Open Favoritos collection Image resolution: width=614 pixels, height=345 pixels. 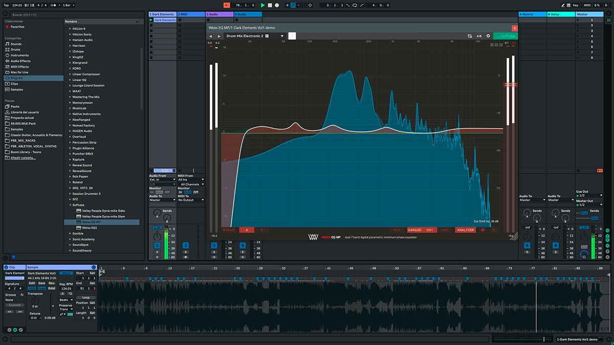pyautogui.click(x=17, y=27)
